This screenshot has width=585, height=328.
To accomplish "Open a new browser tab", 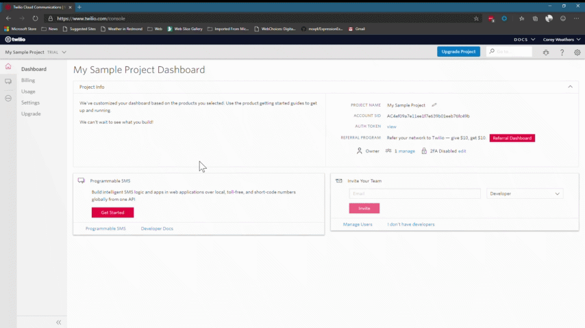I will point(79,7).
